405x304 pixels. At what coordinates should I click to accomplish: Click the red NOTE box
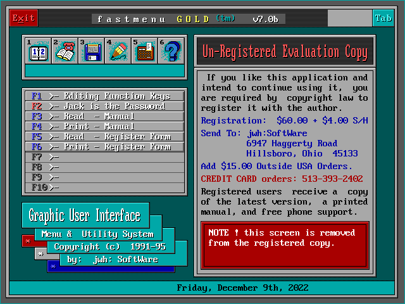(285, 245)
